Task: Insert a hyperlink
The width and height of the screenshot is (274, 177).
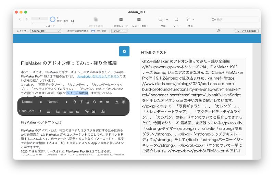Action: pos(87,111)
